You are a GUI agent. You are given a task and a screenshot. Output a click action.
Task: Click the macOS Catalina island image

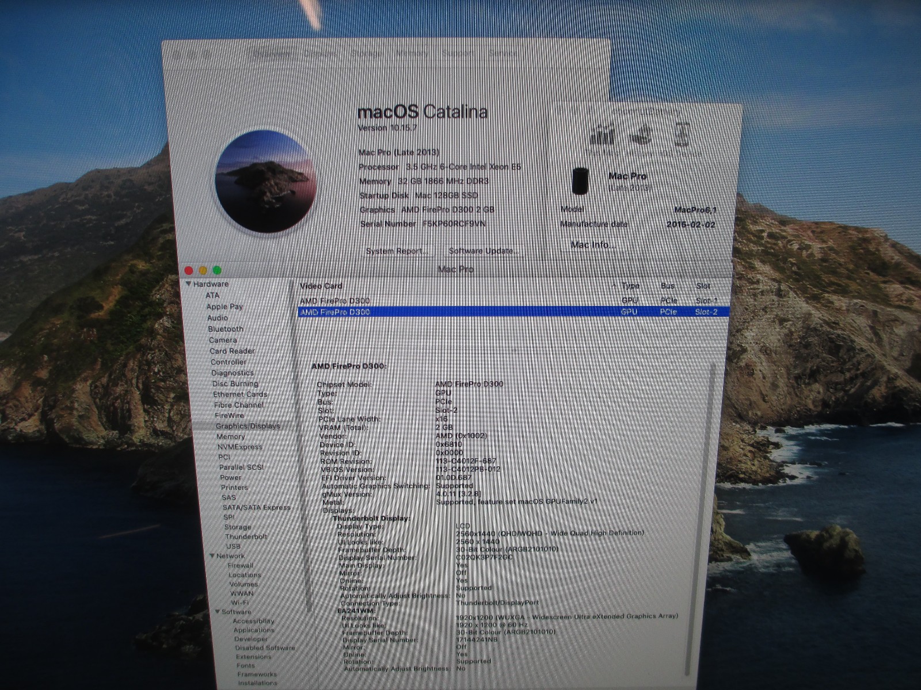(x=265, y=181)
